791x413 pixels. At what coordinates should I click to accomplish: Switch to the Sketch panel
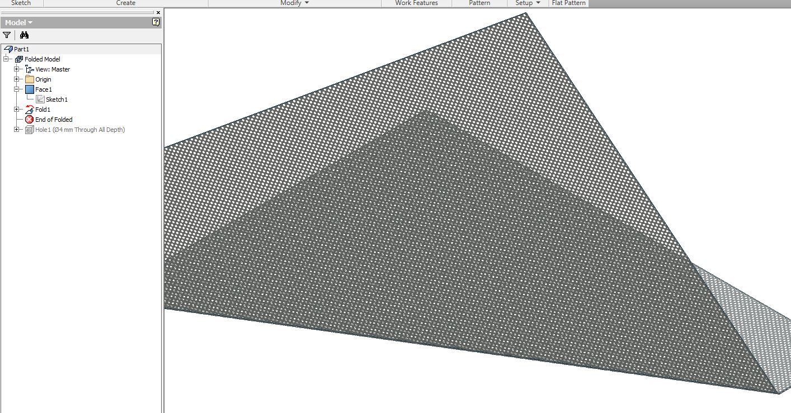coord(20,3)
